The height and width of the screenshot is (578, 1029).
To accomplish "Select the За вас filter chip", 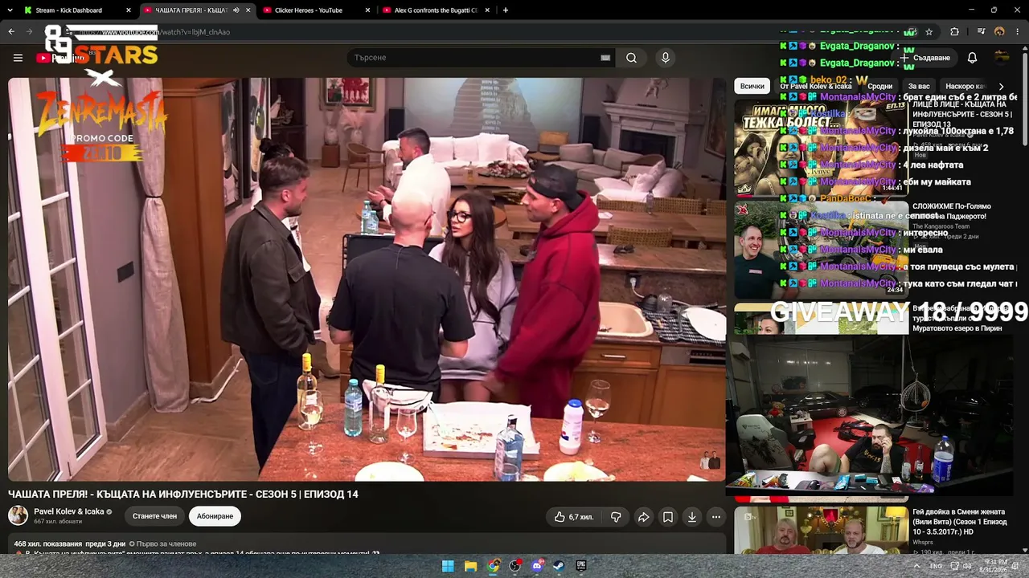I will [919, 86].
